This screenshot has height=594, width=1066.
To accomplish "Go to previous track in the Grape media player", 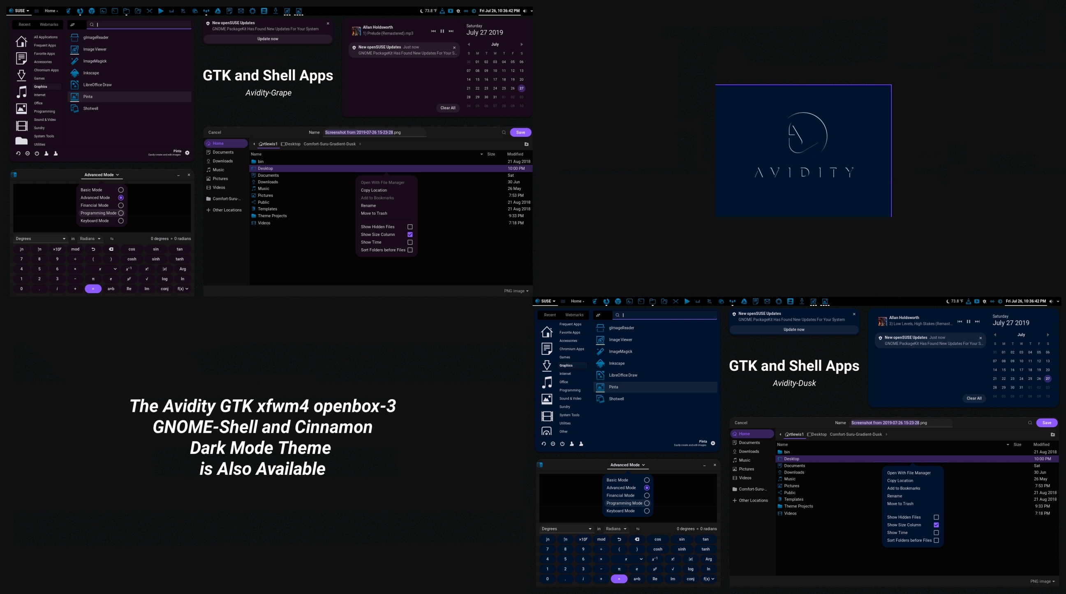I will point(433,31).
